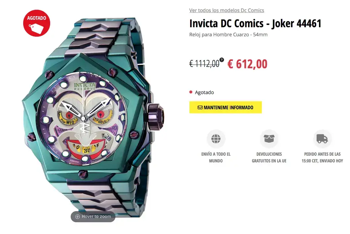Click the Hover to zoom label

(96, 217)
